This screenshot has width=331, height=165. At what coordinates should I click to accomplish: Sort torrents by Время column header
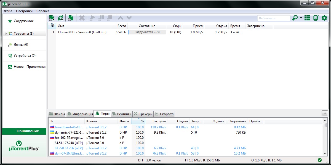237,26
